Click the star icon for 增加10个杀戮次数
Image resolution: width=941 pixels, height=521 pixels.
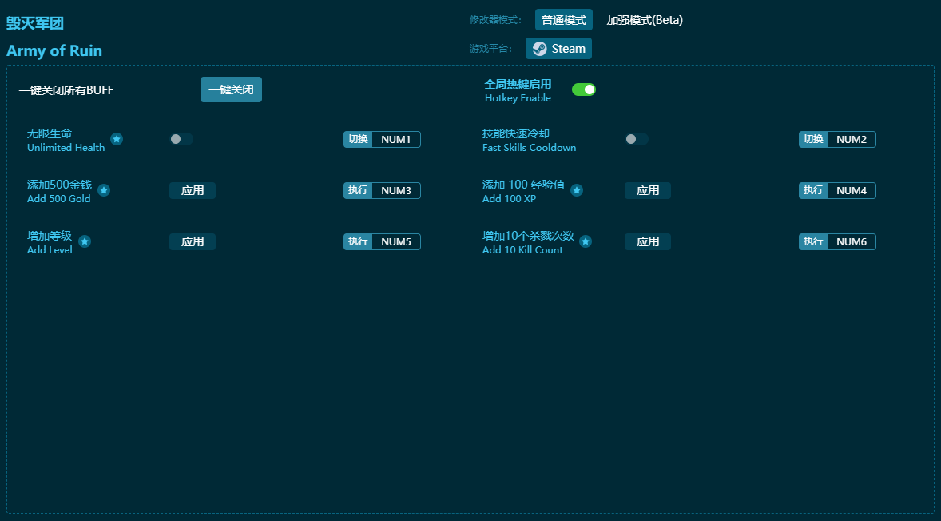tap(586, 241)
